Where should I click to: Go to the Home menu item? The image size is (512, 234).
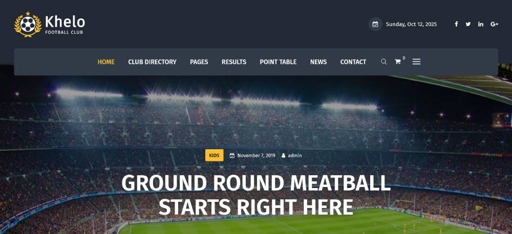(106, 62)
